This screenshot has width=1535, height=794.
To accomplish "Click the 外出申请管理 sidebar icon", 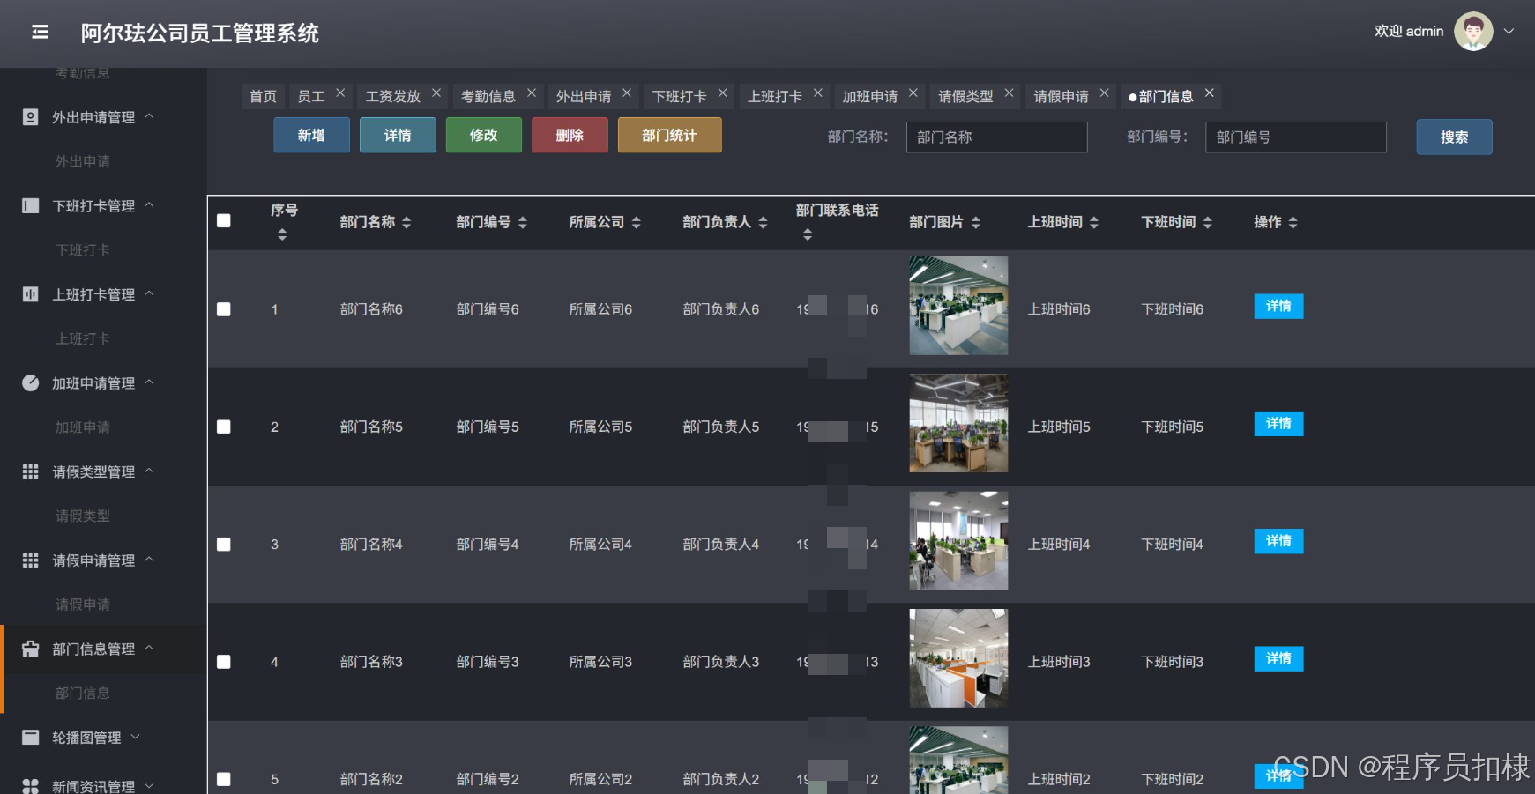I will point(30,117).
